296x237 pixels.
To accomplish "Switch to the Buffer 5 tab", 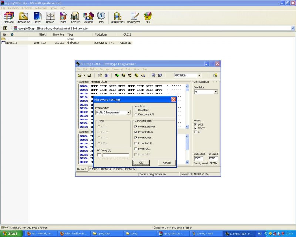I will click(x=130, y=169).
